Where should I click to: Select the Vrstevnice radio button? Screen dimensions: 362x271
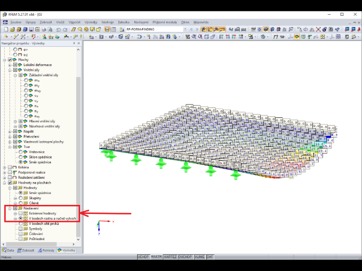coord(20,152)
